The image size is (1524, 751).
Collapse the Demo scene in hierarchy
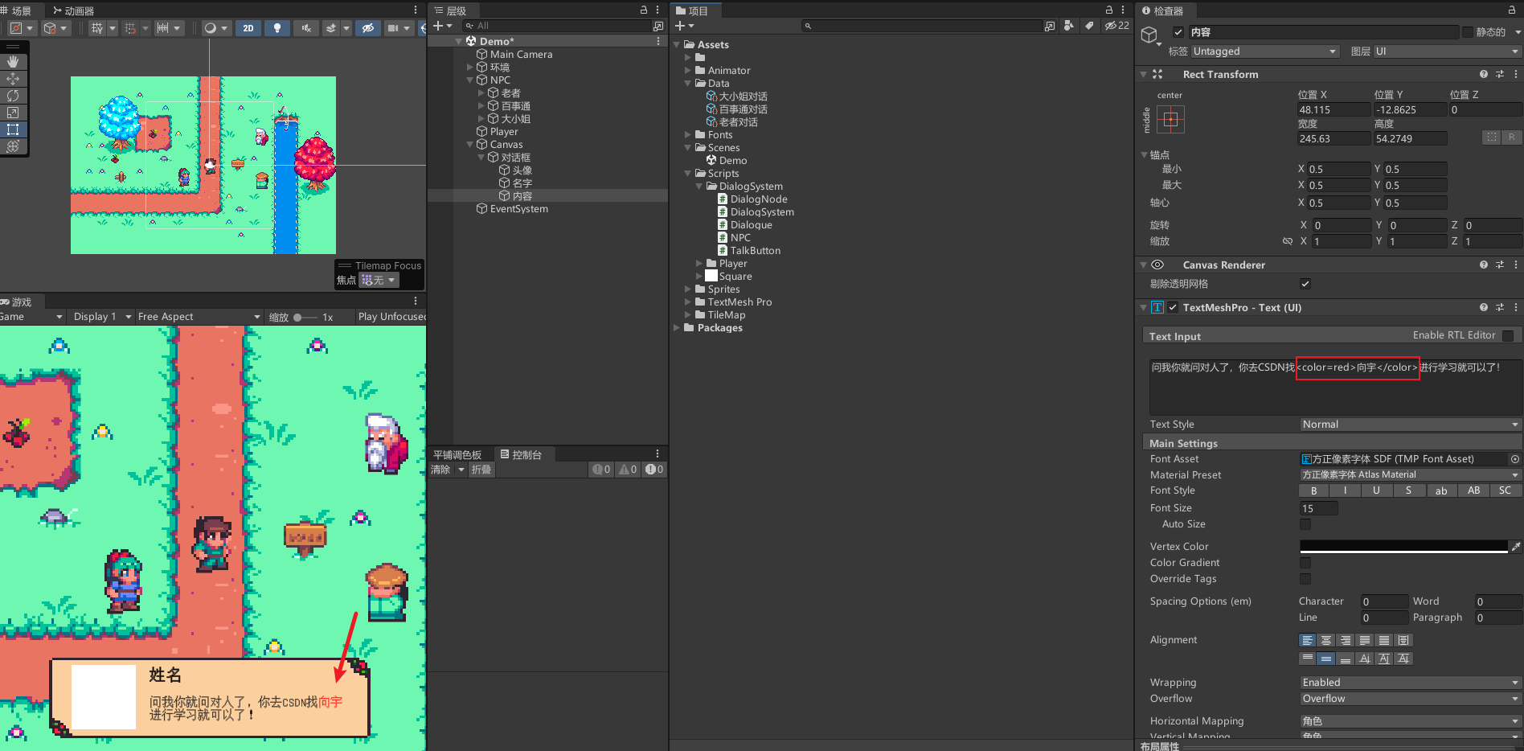point(459,41)
